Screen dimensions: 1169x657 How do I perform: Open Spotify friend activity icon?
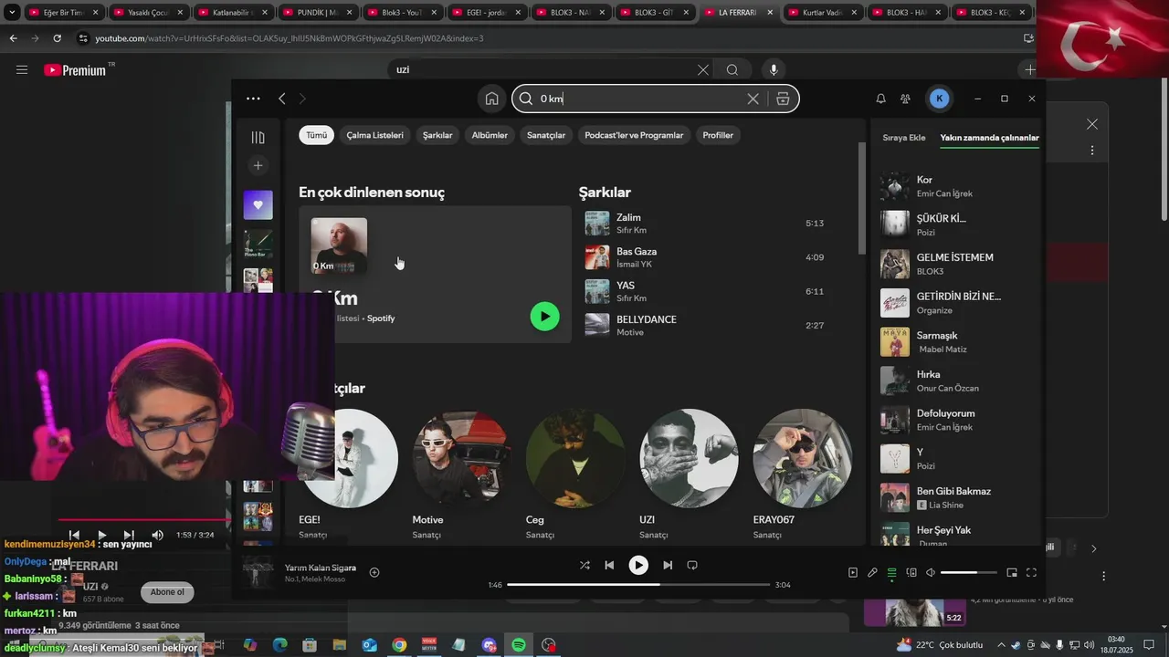click(905, 99)
